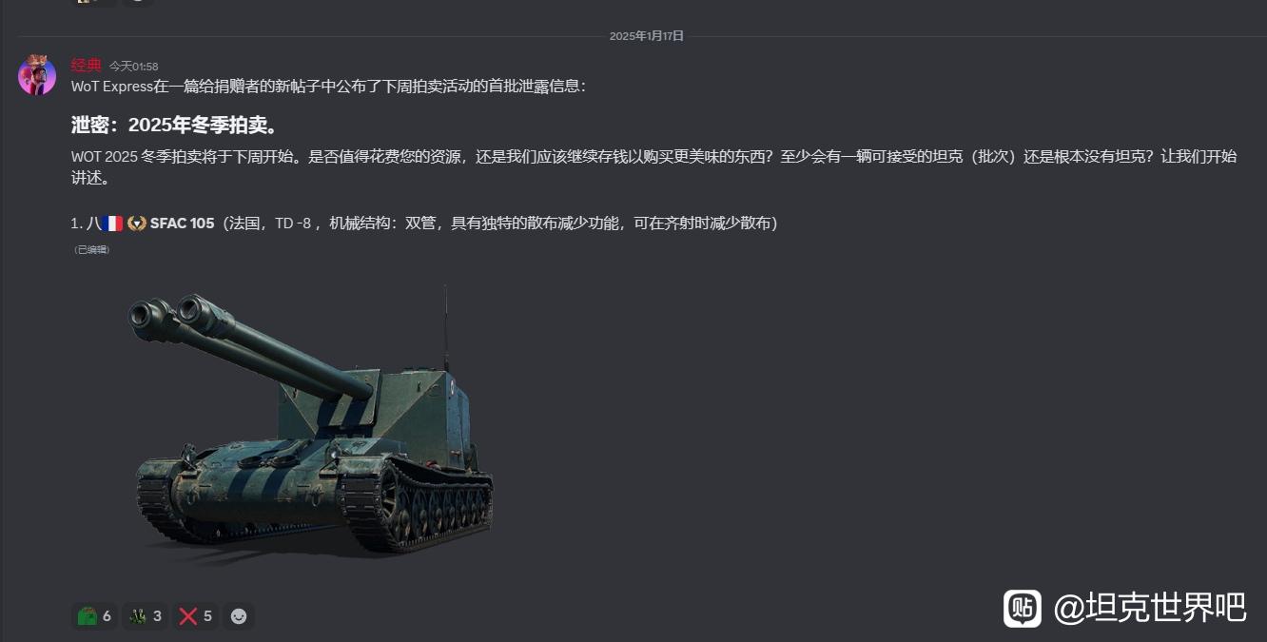Image resolution: width=1267 pixels, height=642 pixels.
Task: Click the paragraph about the winter auction start
Action: [x=653, y=166]
